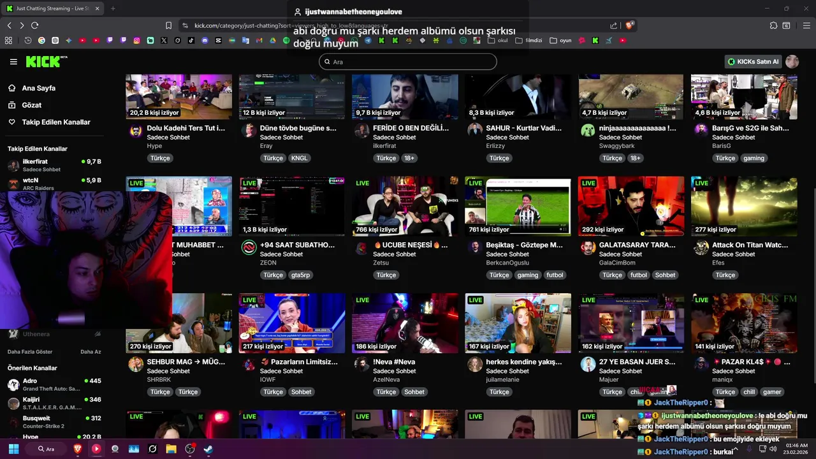Select gaming tag under BarisG stream
Screen dimensions: 816x459
tap(754, 158)
